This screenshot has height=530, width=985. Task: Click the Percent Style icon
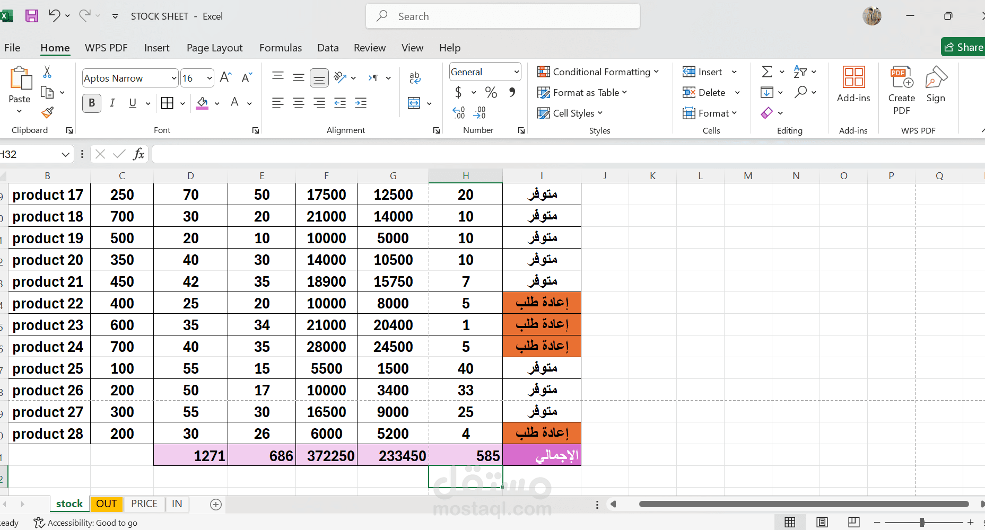(491, 93)
